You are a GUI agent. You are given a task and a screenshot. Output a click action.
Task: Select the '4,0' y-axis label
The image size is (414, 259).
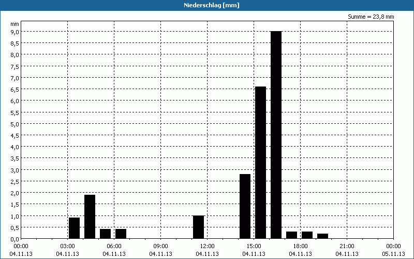(x=15, y=147)
